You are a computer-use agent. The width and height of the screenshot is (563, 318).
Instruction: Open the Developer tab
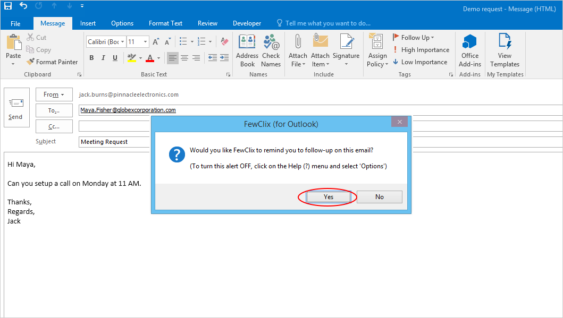[x=247, y=23]
